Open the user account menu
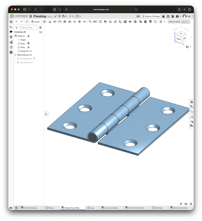This screenshot has width=202, height=221. [x=187, y=16]
